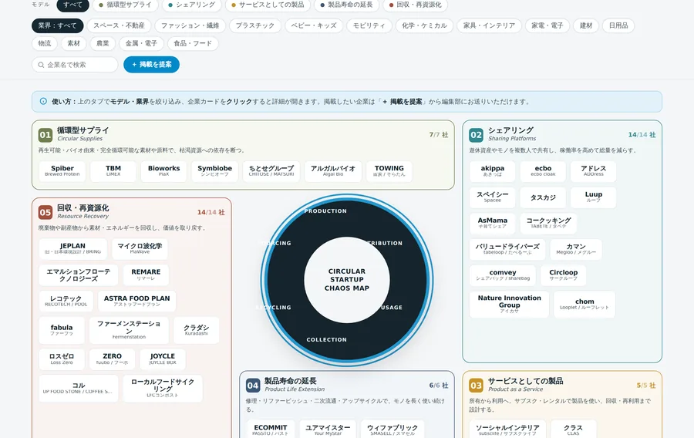Open the スペイシー company card

pyautogui.click(x=493, y=197)
